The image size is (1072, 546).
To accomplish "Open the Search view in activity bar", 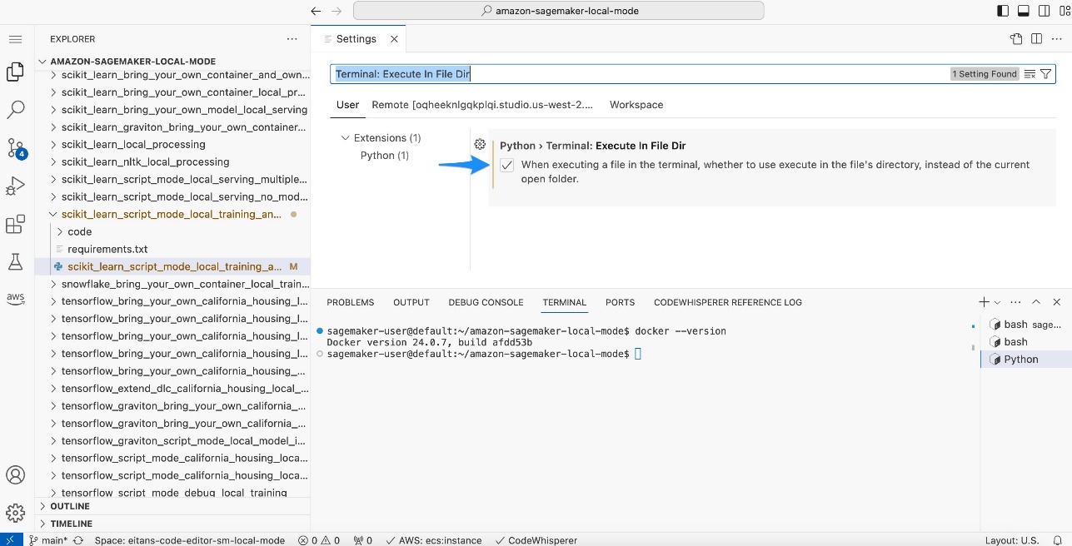I will coord(15,109).
